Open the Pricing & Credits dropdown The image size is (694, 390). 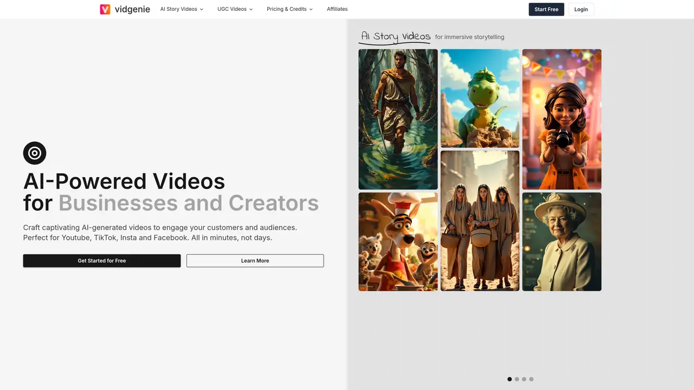click(x=290, y=9)
